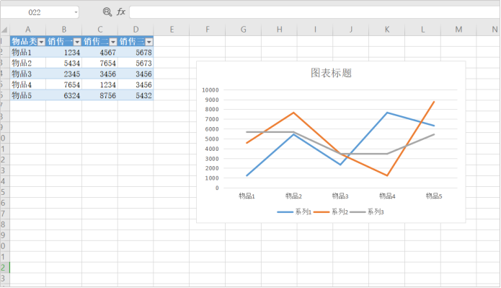501x288 pixels.
Task: Click cell with value 4567
Action: (99, 52)
